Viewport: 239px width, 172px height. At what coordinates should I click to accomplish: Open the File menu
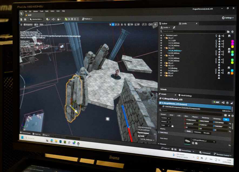[26, 11]
